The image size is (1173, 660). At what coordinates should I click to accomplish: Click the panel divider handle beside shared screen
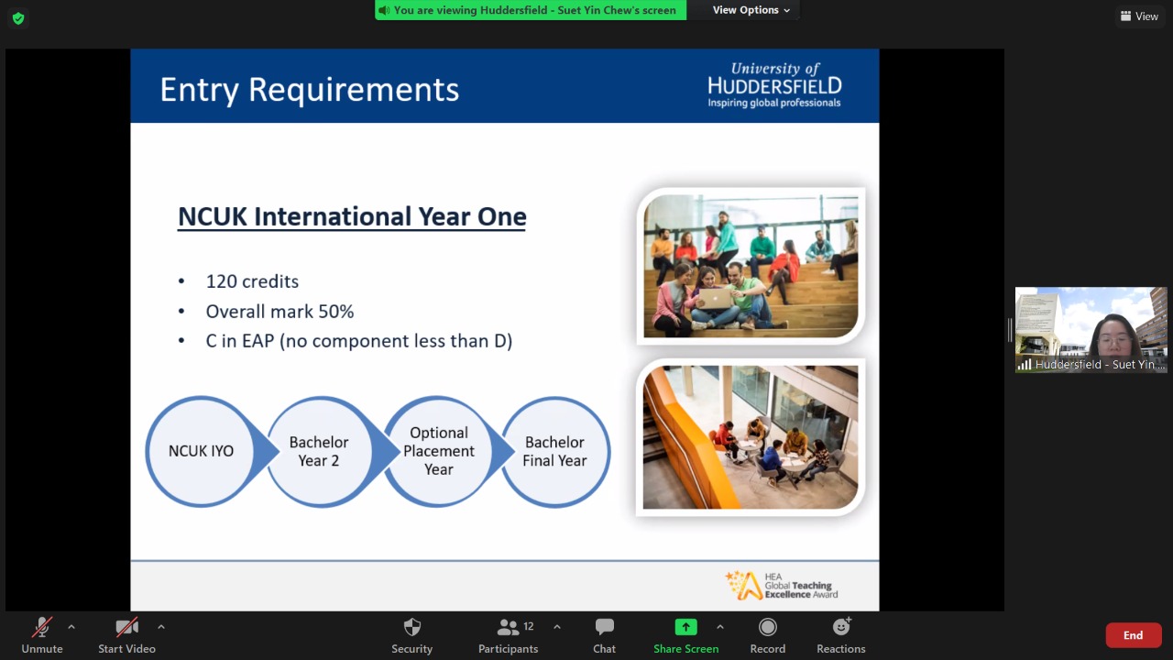pyautogui.click(x=1010, y=330)
